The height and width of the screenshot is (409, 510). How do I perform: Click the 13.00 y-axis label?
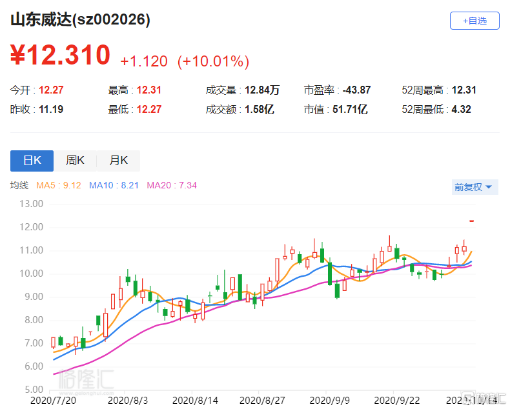[x=31, y=204]
